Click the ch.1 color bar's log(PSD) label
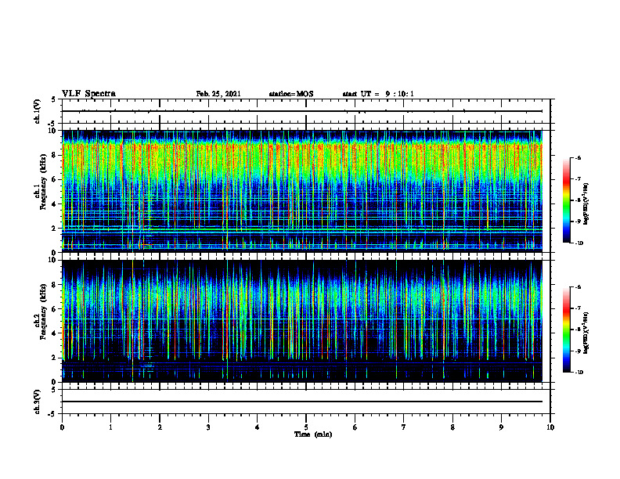The width and height of the screenshot is (620, 479). tap(586, 204)
